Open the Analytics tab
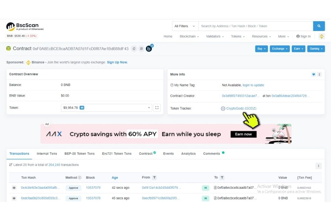Image resolution: width=331 pixels, height=221 pixels. click(188, 154)
